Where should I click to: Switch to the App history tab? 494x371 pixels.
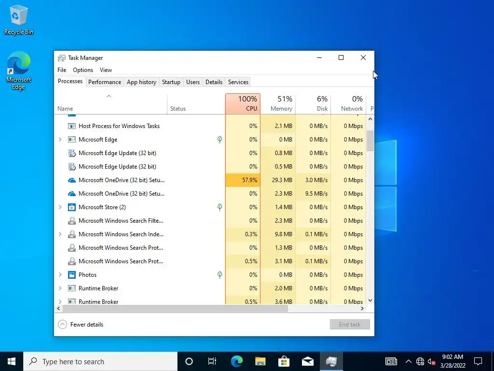141,82
